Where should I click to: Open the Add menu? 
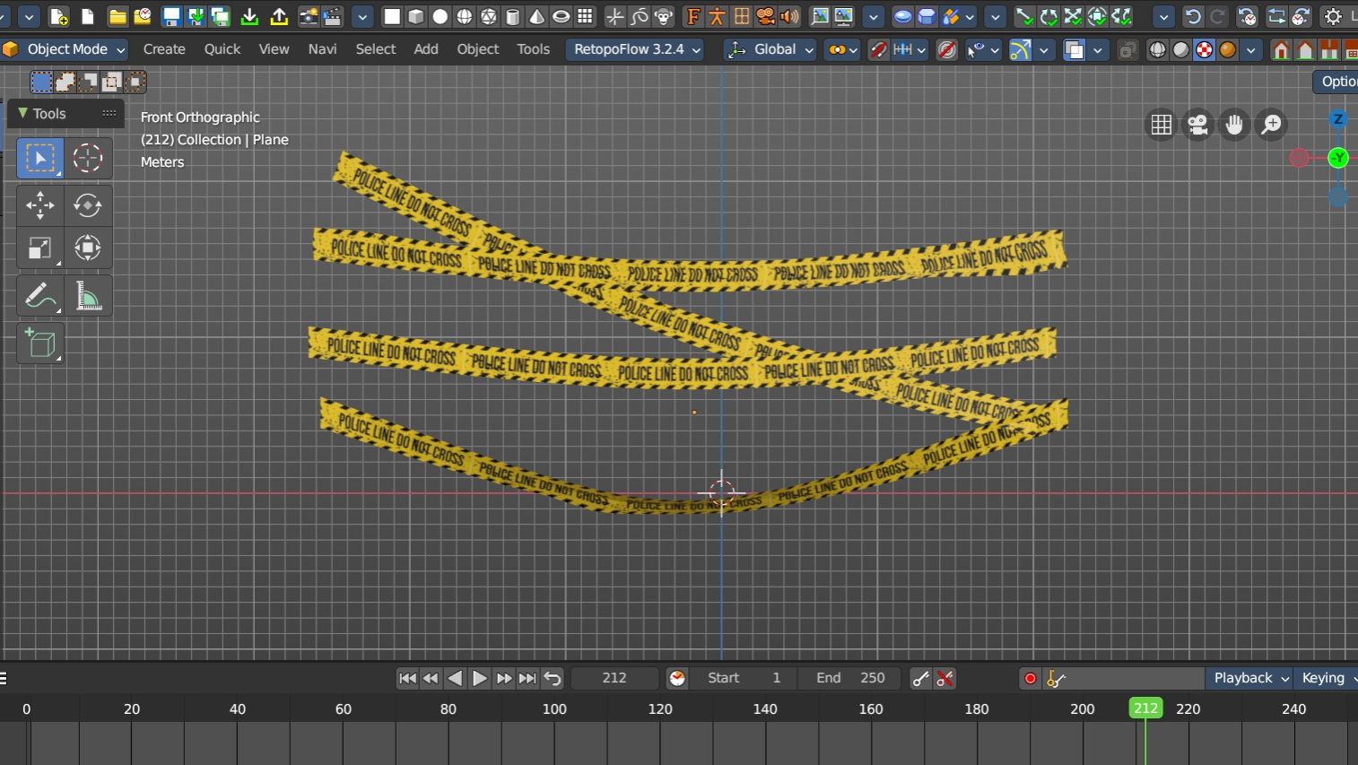click(x=425, y=49)
